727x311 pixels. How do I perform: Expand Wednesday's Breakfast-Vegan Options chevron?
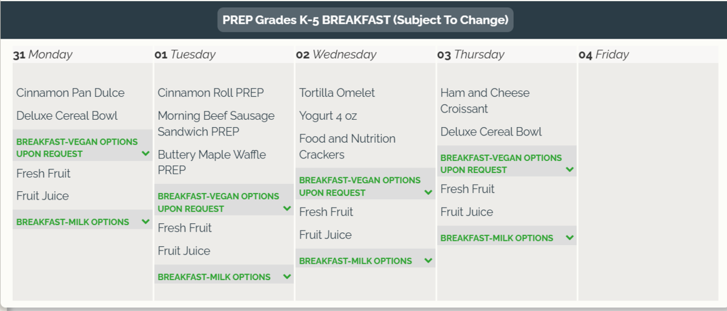click(x=428, y=192)
